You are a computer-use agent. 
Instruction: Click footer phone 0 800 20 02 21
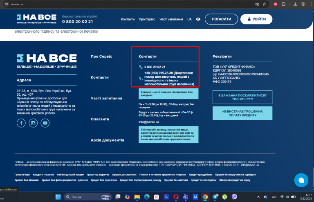point(155,67)
